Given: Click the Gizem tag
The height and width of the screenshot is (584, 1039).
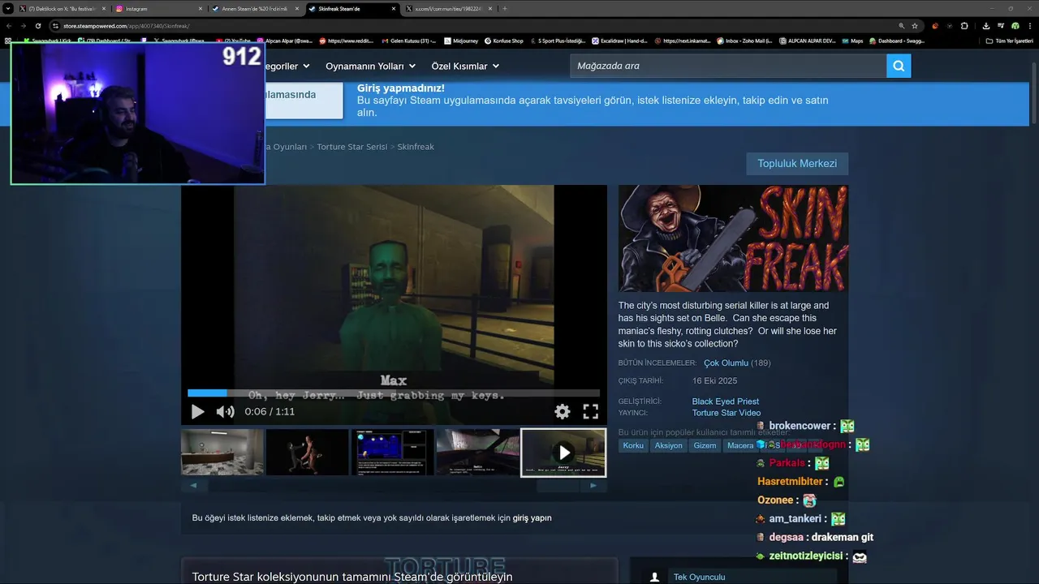Looking at the screenshot, I should (705, 445).
